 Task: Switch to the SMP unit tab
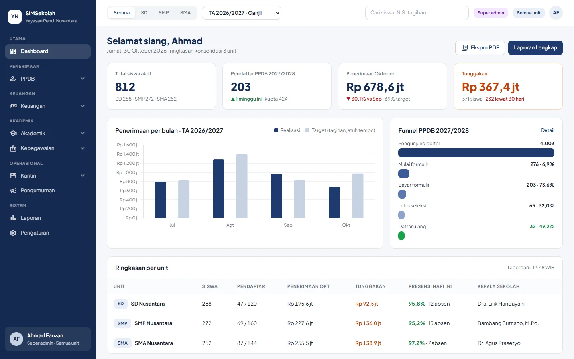tap(164, 13)
